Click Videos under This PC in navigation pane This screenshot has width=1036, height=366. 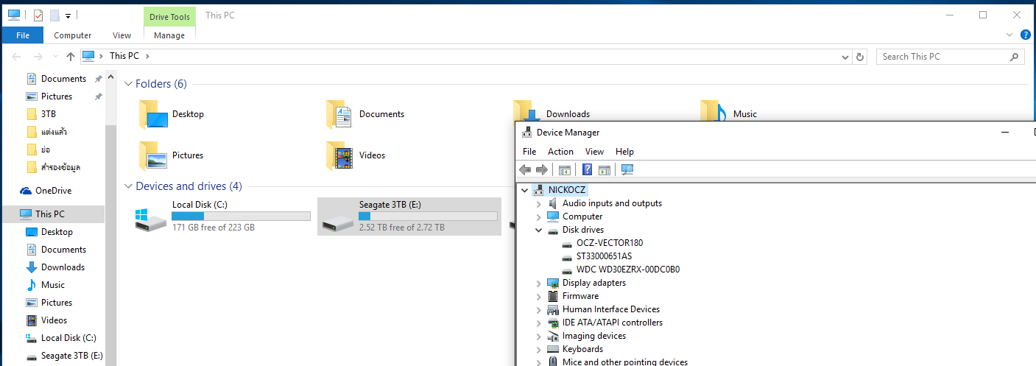(x=54, y=320)
